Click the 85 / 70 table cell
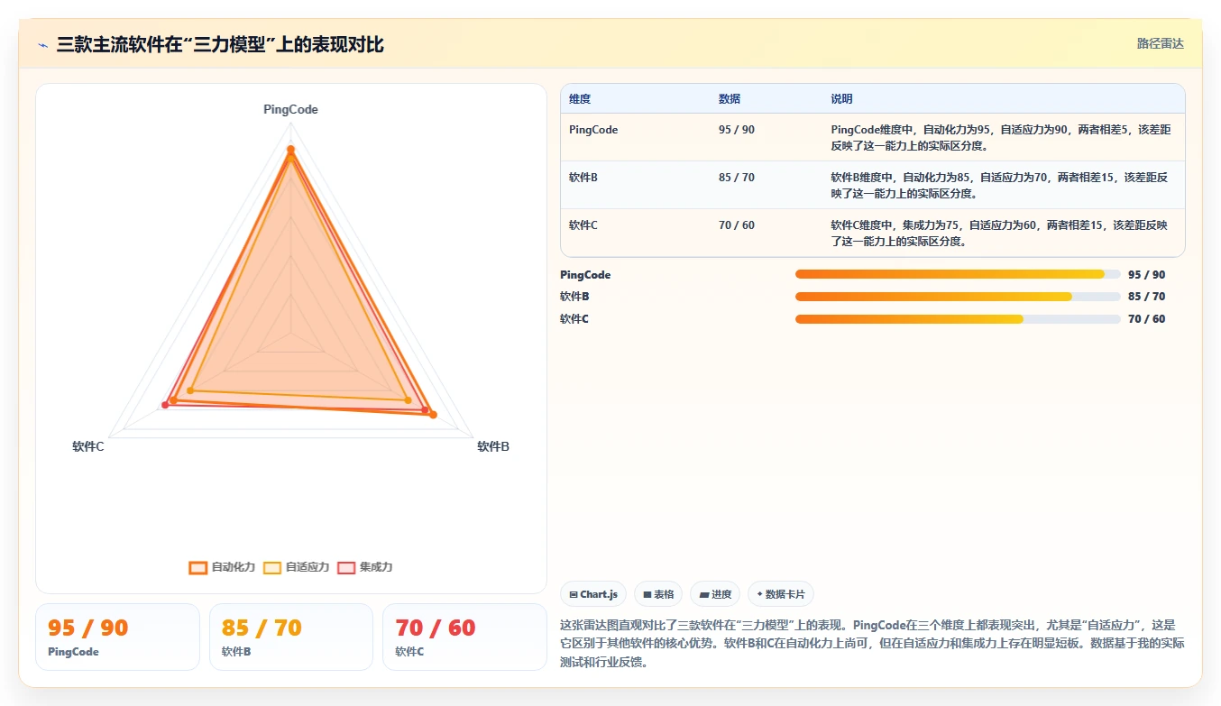This screenshot has height=706, width=1221. tap(737, 178)
